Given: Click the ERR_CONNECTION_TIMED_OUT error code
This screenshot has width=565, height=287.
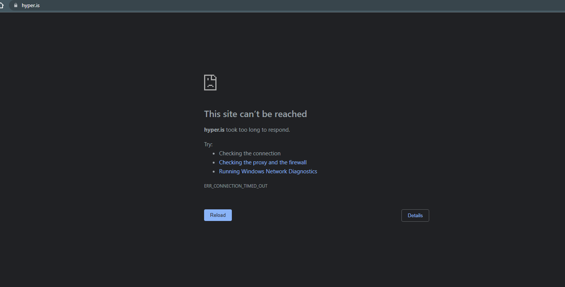Looking at the screenshot, I should [236, 186].
